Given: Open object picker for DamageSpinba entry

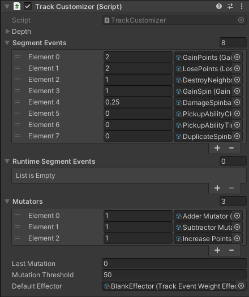Looking at the screenshot, I should click(237, 102).
